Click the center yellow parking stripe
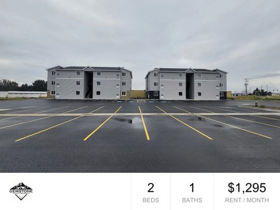This screenshot has width=280, height=210. 144,123
